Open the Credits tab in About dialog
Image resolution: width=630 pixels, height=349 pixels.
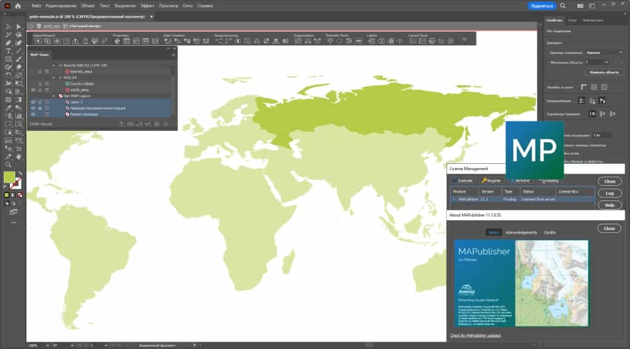[x=550, y=232]
